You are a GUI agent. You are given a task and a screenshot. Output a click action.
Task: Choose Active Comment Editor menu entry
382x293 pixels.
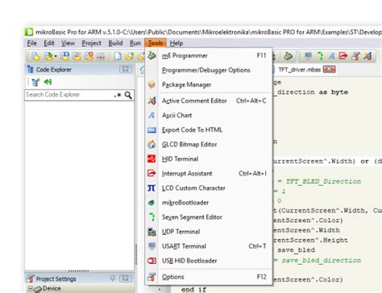coord(209,101)
